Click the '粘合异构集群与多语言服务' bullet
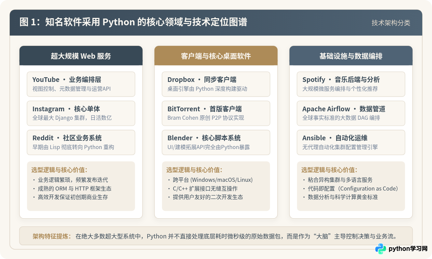The height and width of the screenshot is (259, 432). pos(340,180)
